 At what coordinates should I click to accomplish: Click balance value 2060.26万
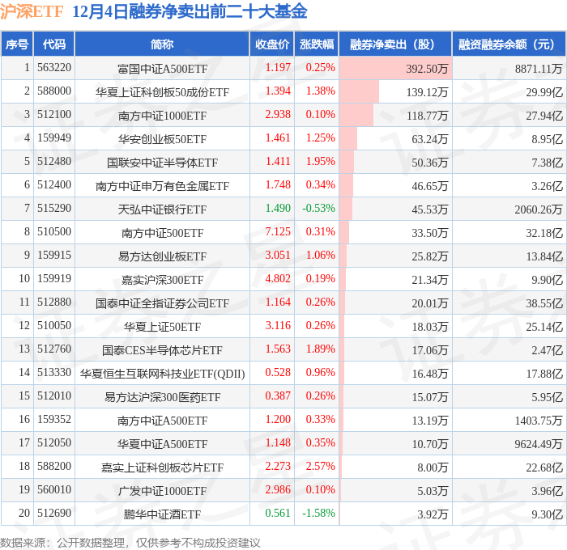click(x=539, y=209)
